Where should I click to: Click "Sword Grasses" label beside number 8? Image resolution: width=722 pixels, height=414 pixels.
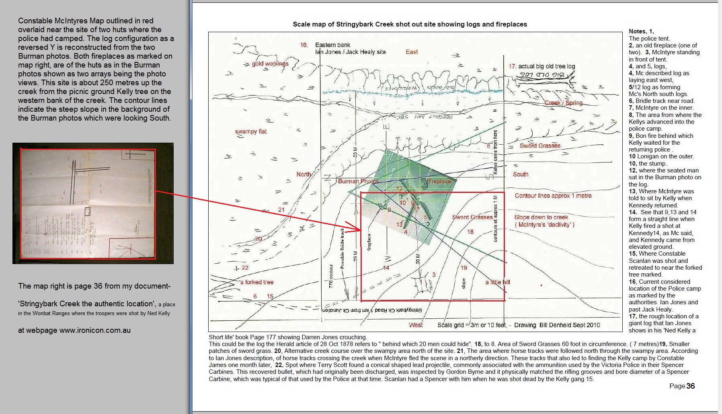pyautogui.click(x=540, y=146)
